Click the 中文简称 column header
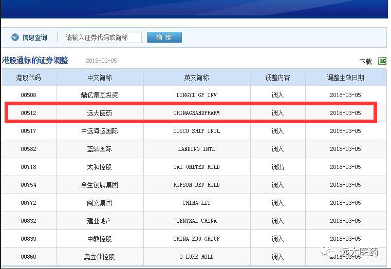The height and width of the screenshot is (269, 391). [x=100, y=78]
